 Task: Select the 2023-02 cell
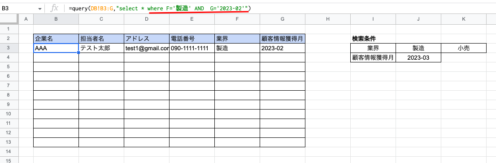pos(282,48)
